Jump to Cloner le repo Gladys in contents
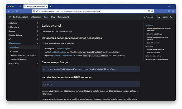The width and height of the screenshot is (182, 109). (154, 34)
